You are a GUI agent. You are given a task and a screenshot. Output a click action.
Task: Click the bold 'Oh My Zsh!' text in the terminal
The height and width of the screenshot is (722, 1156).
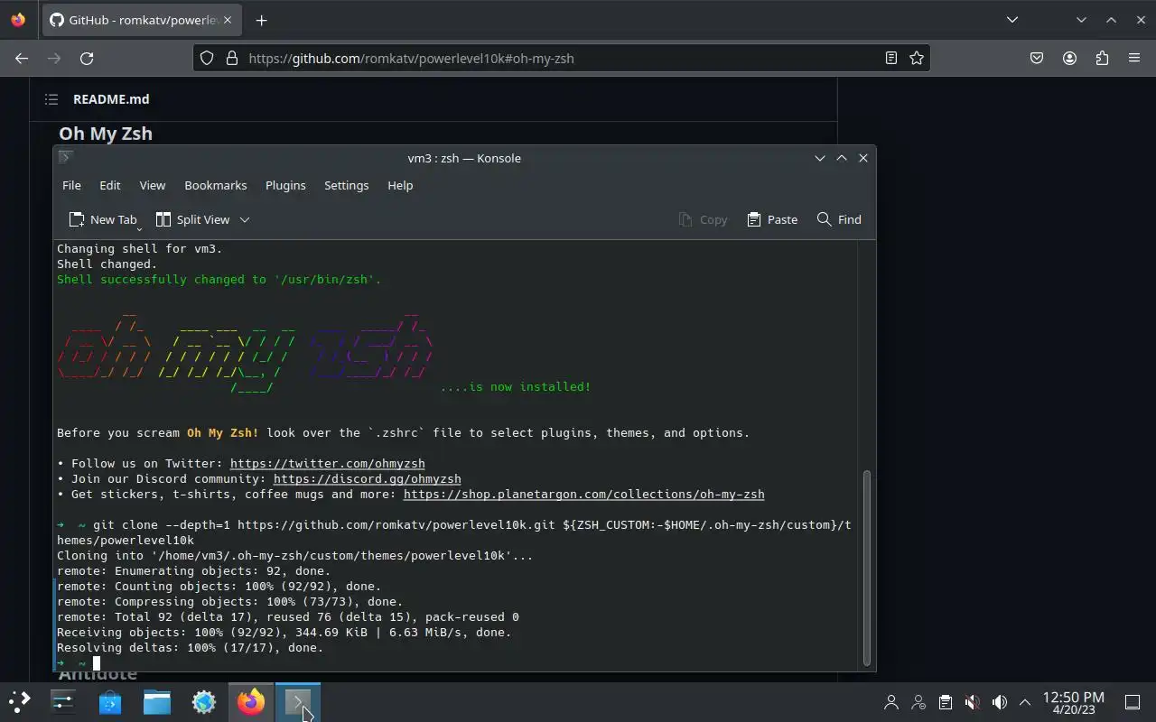coord(223,433)
